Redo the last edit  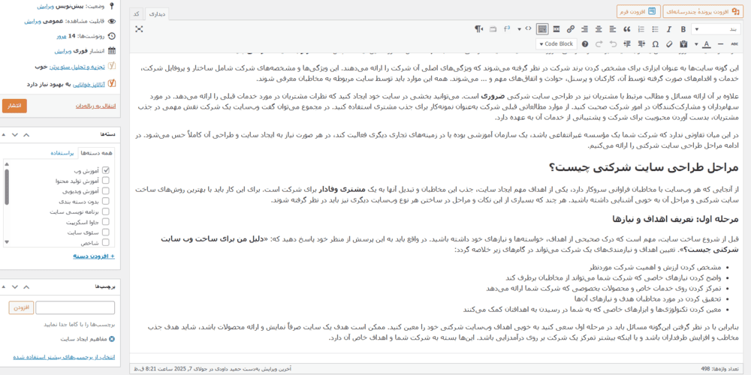[x=599, y=44]
